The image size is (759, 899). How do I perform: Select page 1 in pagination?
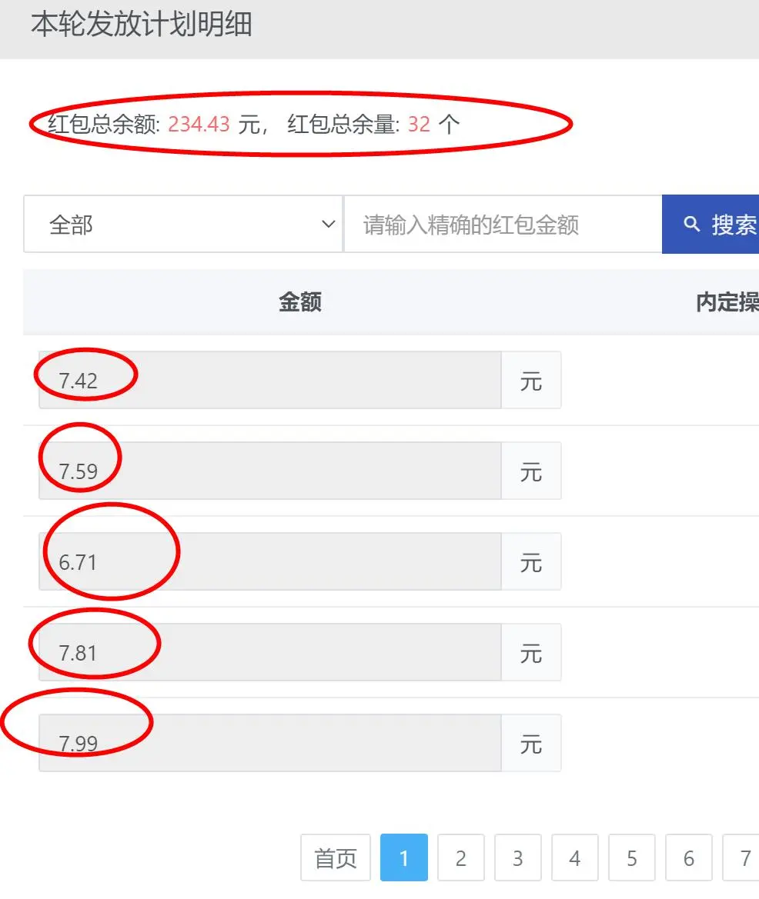pyautogui.click(x=404, y=858)
